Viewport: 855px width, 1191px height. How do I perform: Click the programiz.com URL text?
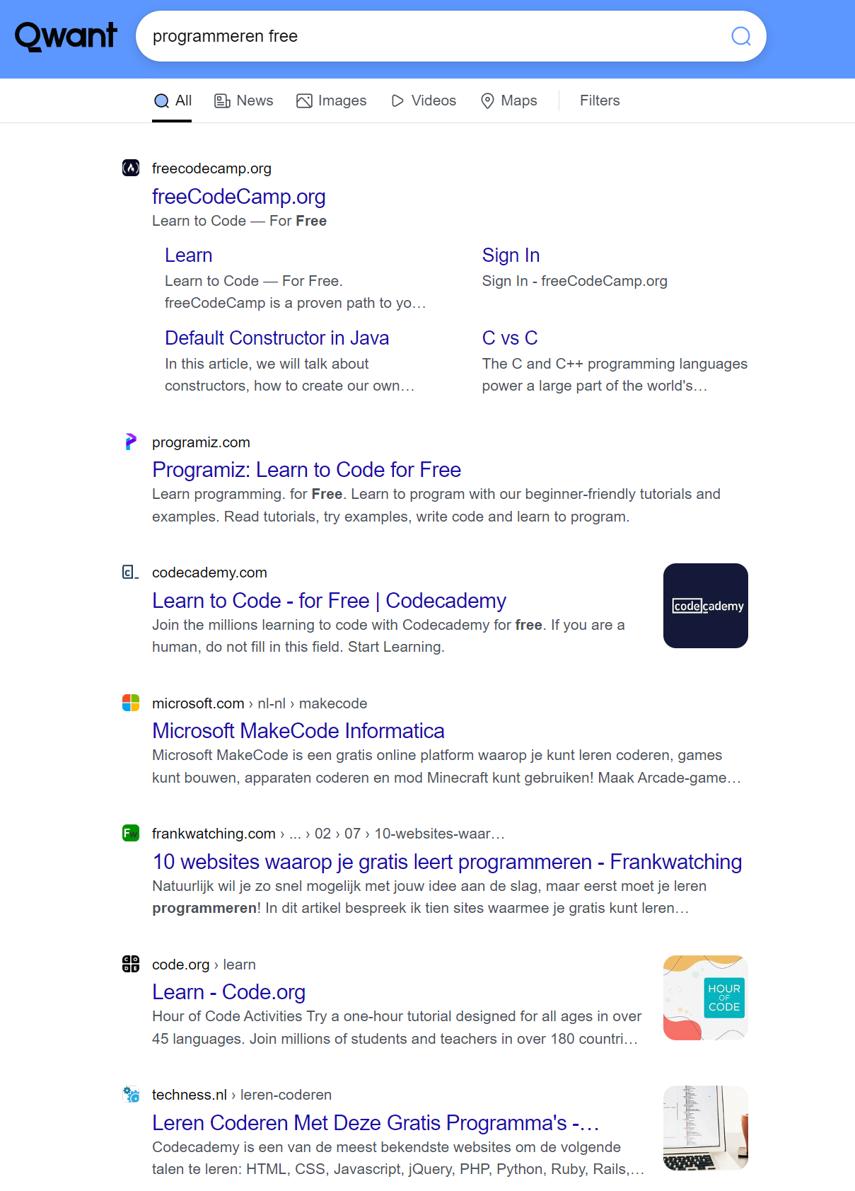(201, 442)
